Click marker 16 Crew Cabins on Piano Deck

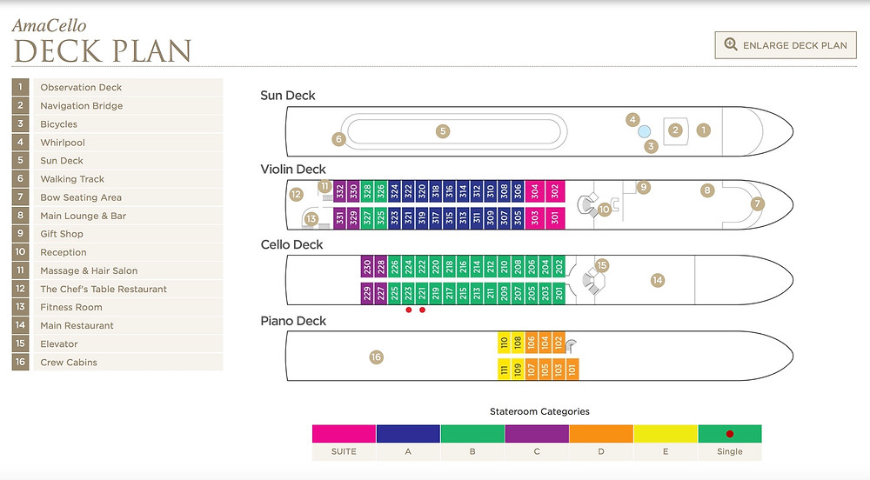coord(376,357)
